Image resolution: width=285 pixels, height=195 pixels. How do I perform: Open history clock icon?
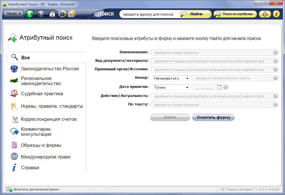(62, 14)
